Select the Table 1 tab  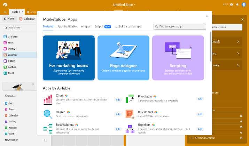16,12
